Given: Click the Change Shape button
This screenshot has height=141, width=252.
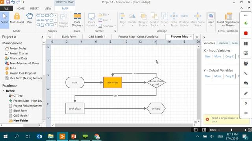Looking at the screenshot, I should click(x=63, y=20).
